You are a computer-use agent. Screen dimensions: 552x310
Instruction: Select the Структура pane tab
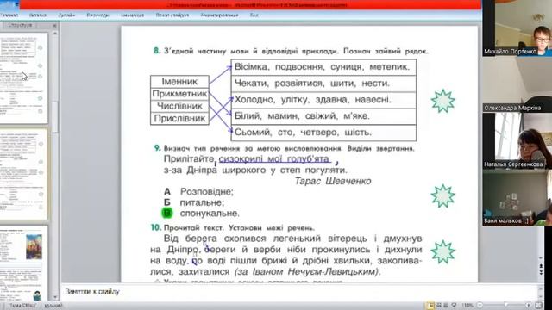coord(20,26)
